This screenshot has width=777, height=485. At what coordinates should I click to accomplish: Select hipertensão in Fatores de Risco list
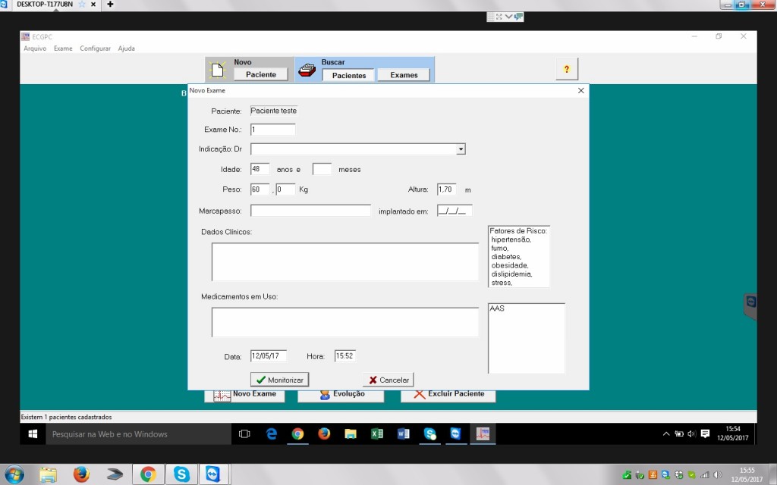click(x=511, y=239)
